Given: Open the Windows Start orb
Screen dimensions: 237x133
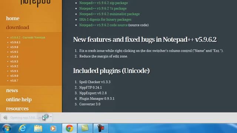Looking at the screenshot, I should 7,128.
